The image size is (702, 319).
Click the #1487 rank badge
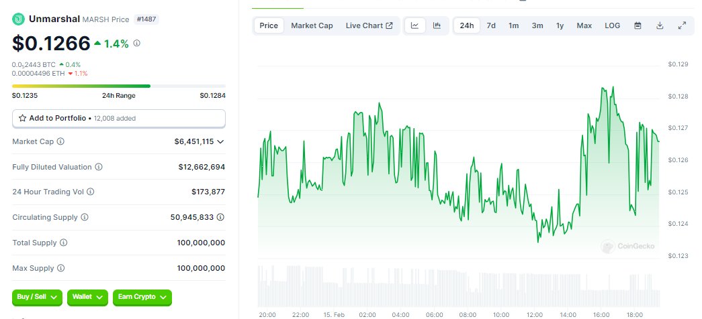click(146, 19)
